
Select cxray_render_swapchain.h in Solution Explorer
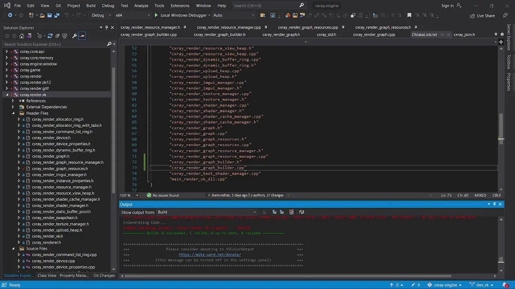tap(55, 218)
